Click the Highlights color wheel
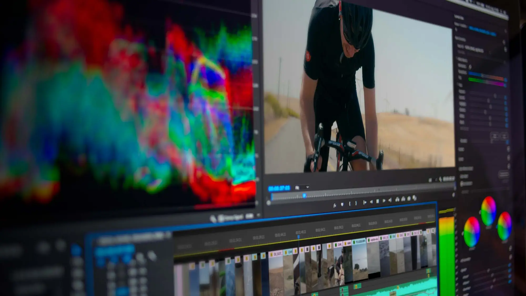Viewport: 526px width, 296px height. coord(504,226)
